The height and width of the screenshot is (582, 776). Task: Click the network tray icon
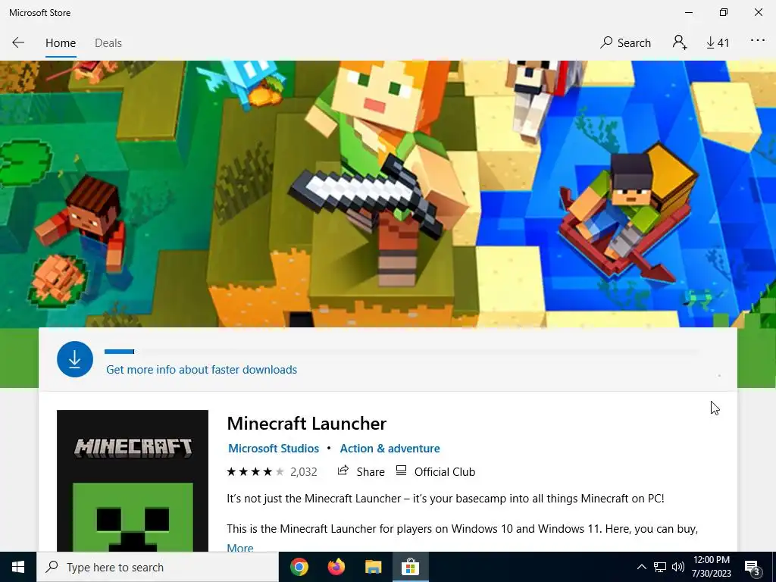[x=660, y=567]
